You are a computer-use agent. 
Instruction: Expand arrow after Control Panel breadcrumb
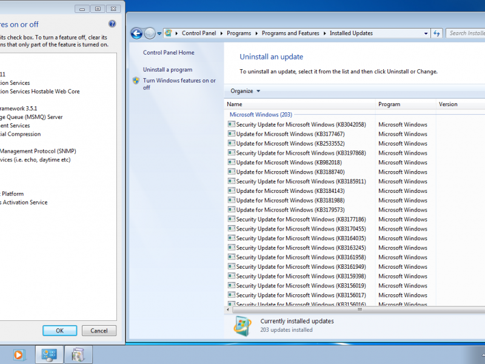(x=221, y=33)
